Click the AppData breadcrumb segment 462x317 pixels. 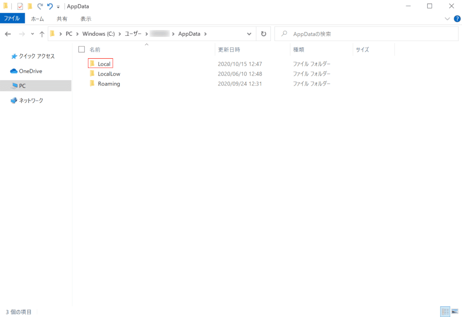pos(189,34)
